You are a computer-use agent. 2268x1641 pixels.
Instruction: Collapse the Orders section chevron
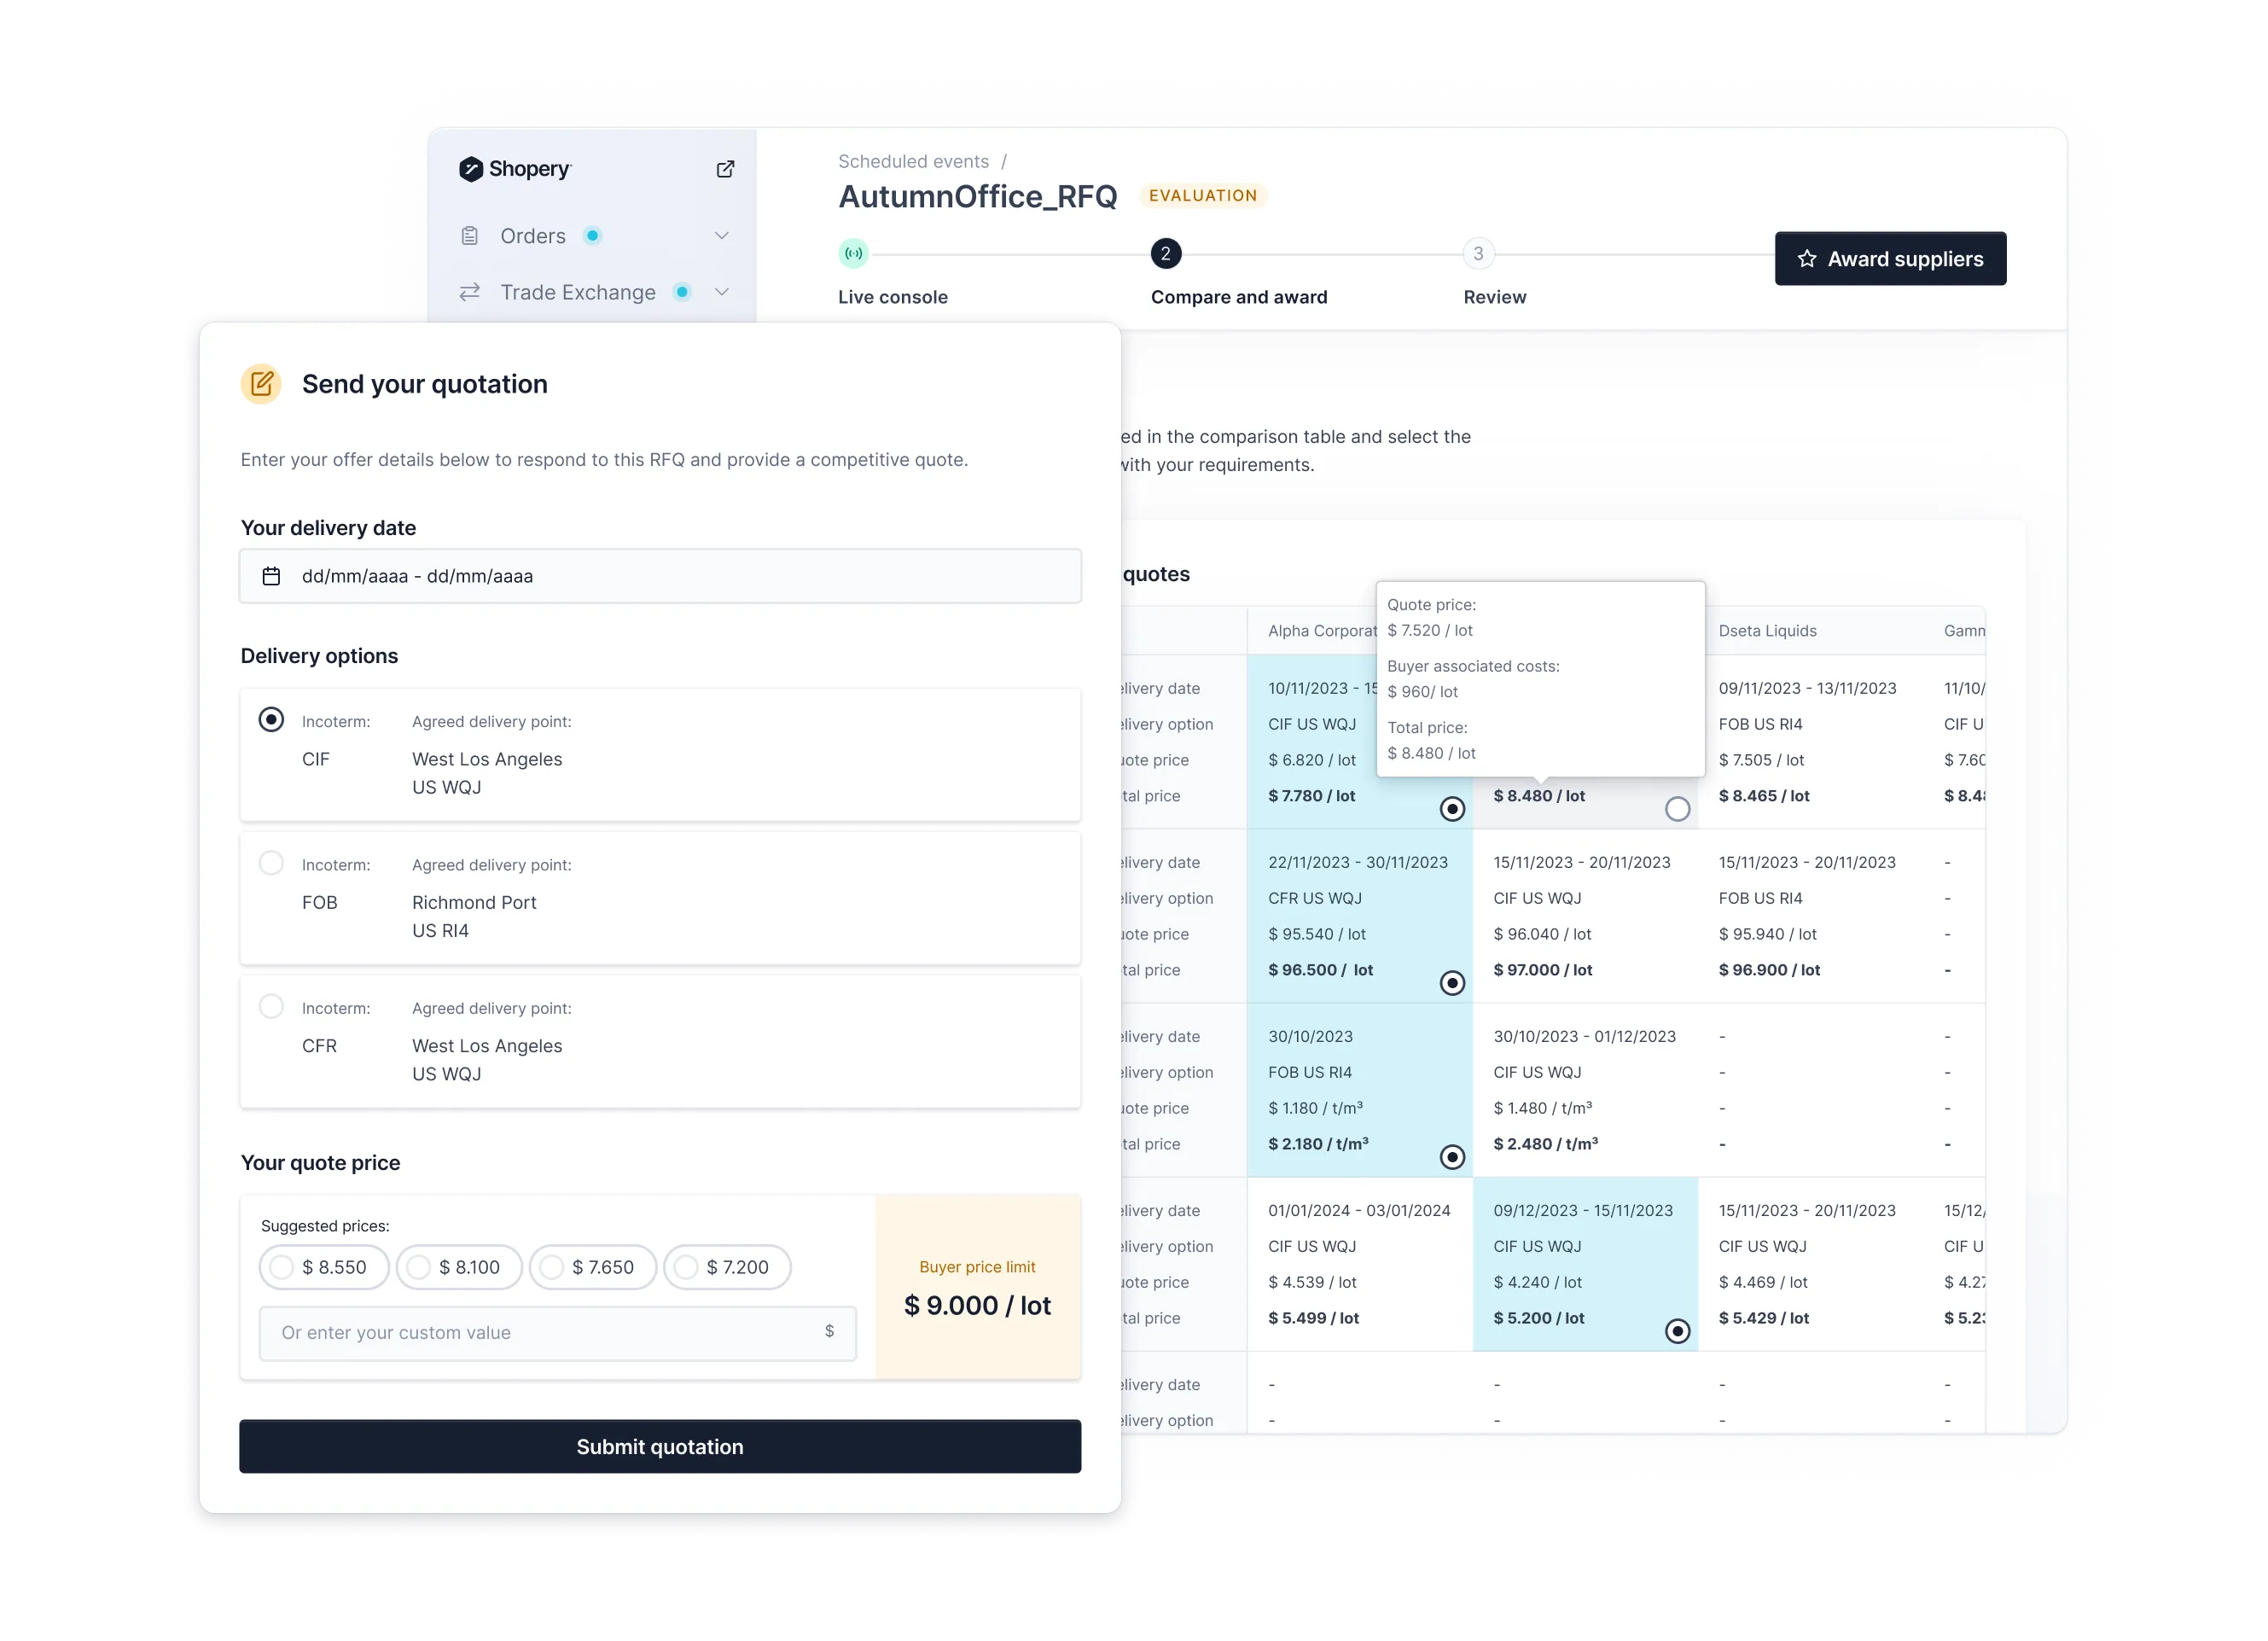[722, 235]
